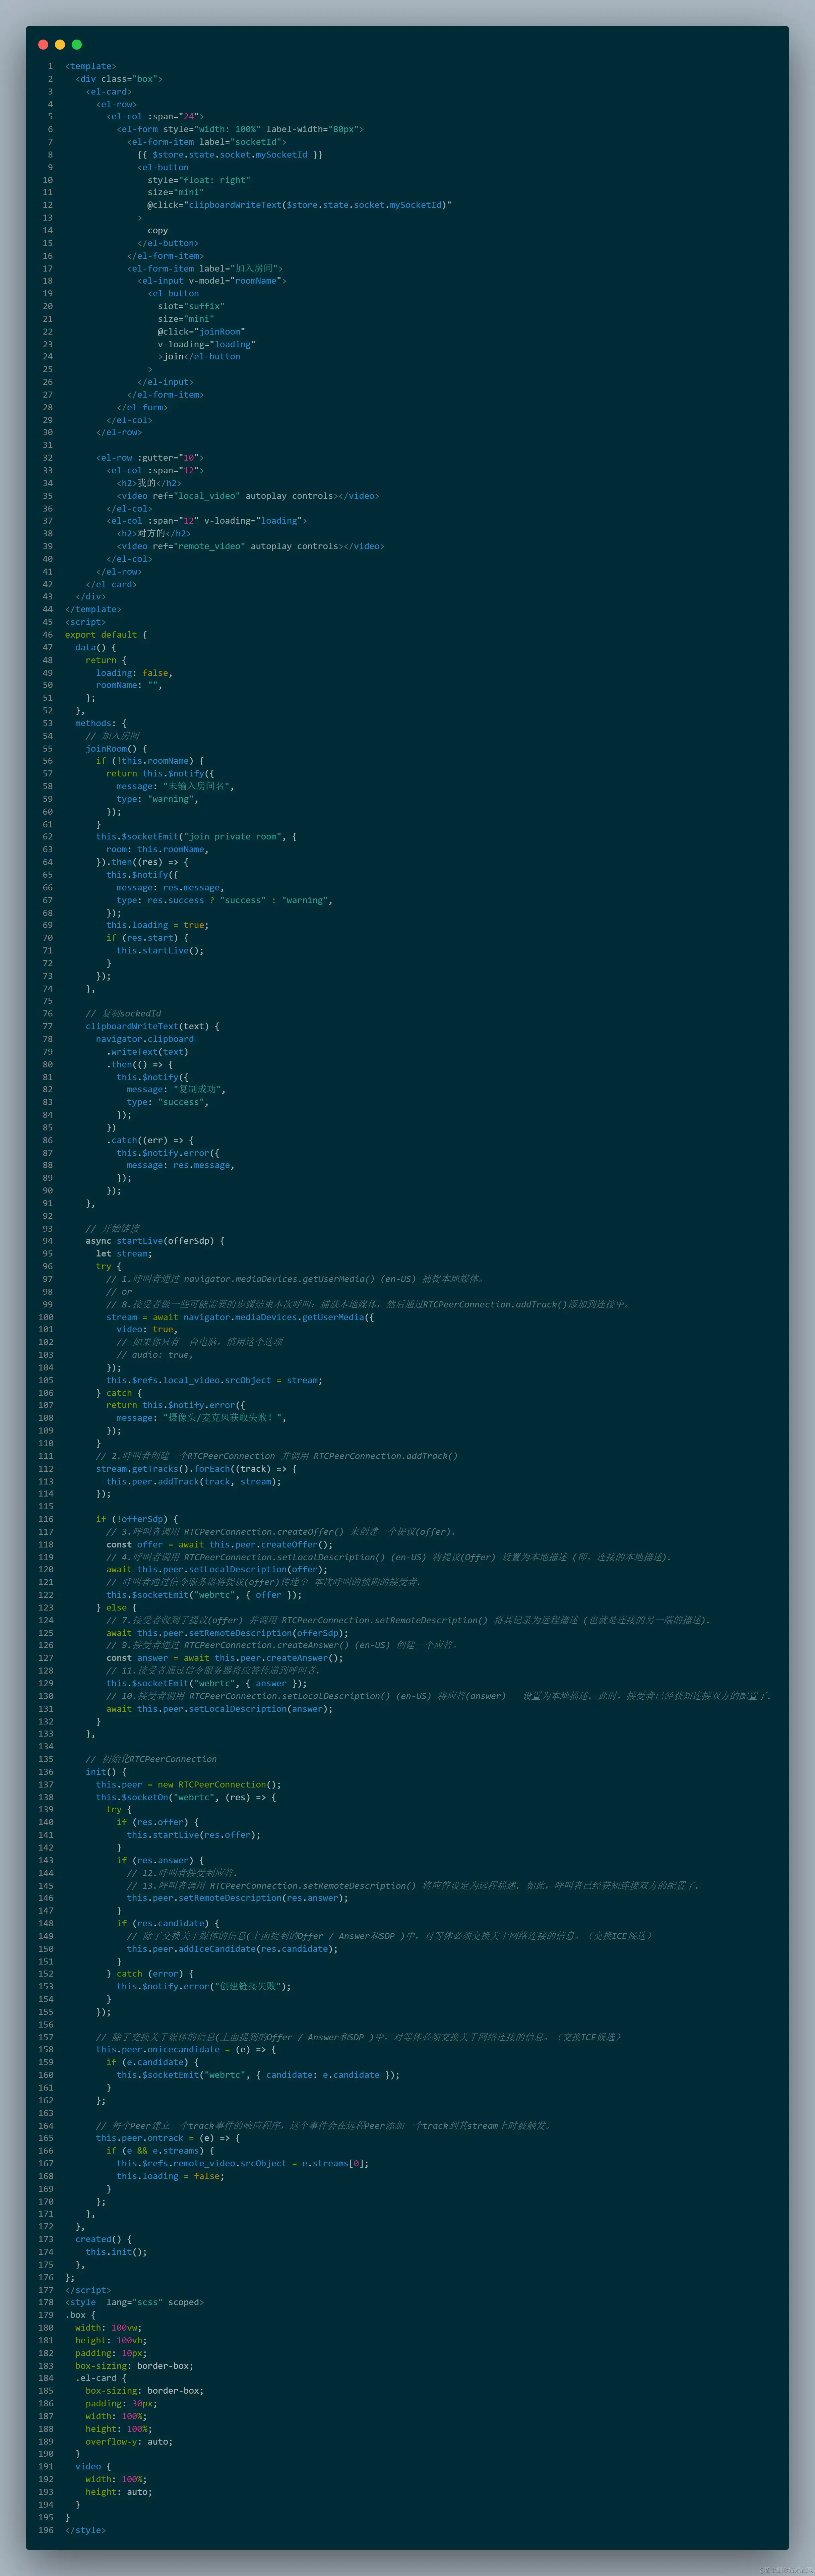Click the ".catch((err) => {" line
815x2576 pixels.
pyautogui.click(x=150, y=1140)
